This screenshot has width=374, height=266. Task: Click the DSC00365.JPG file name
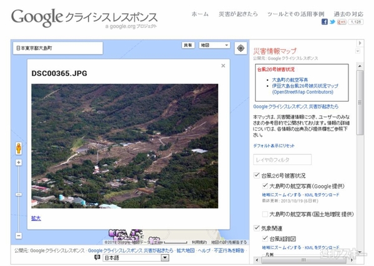[59, 73]
